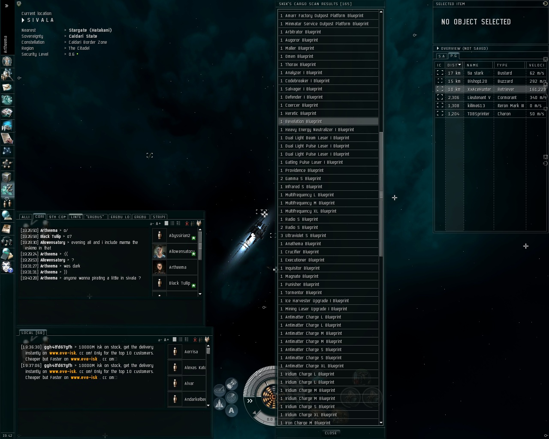Click the corp chat member list down arrow
Screen dimensions: 549x439
200,294
